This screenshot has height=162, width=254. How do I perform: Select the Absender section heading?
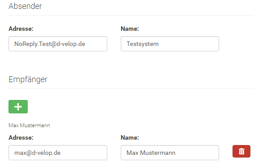pyautogui.click(x=25, y=6)
